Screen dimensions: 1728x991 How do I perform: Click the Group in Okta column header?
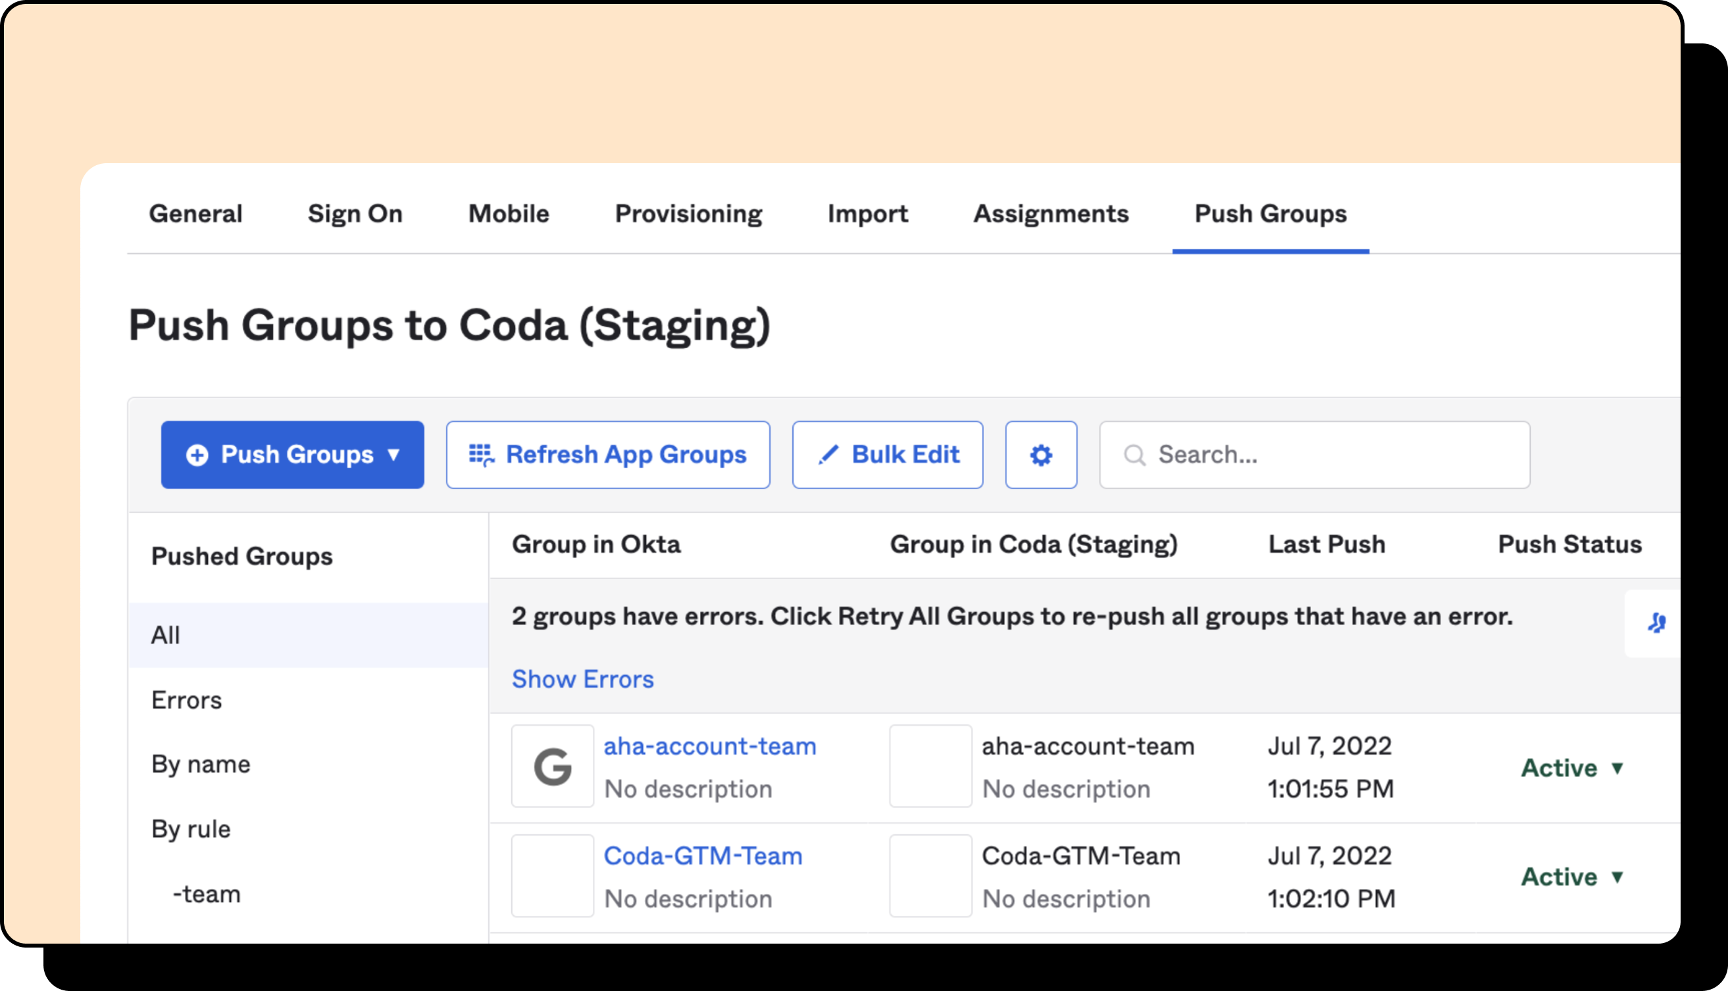[x=596, y=544]
